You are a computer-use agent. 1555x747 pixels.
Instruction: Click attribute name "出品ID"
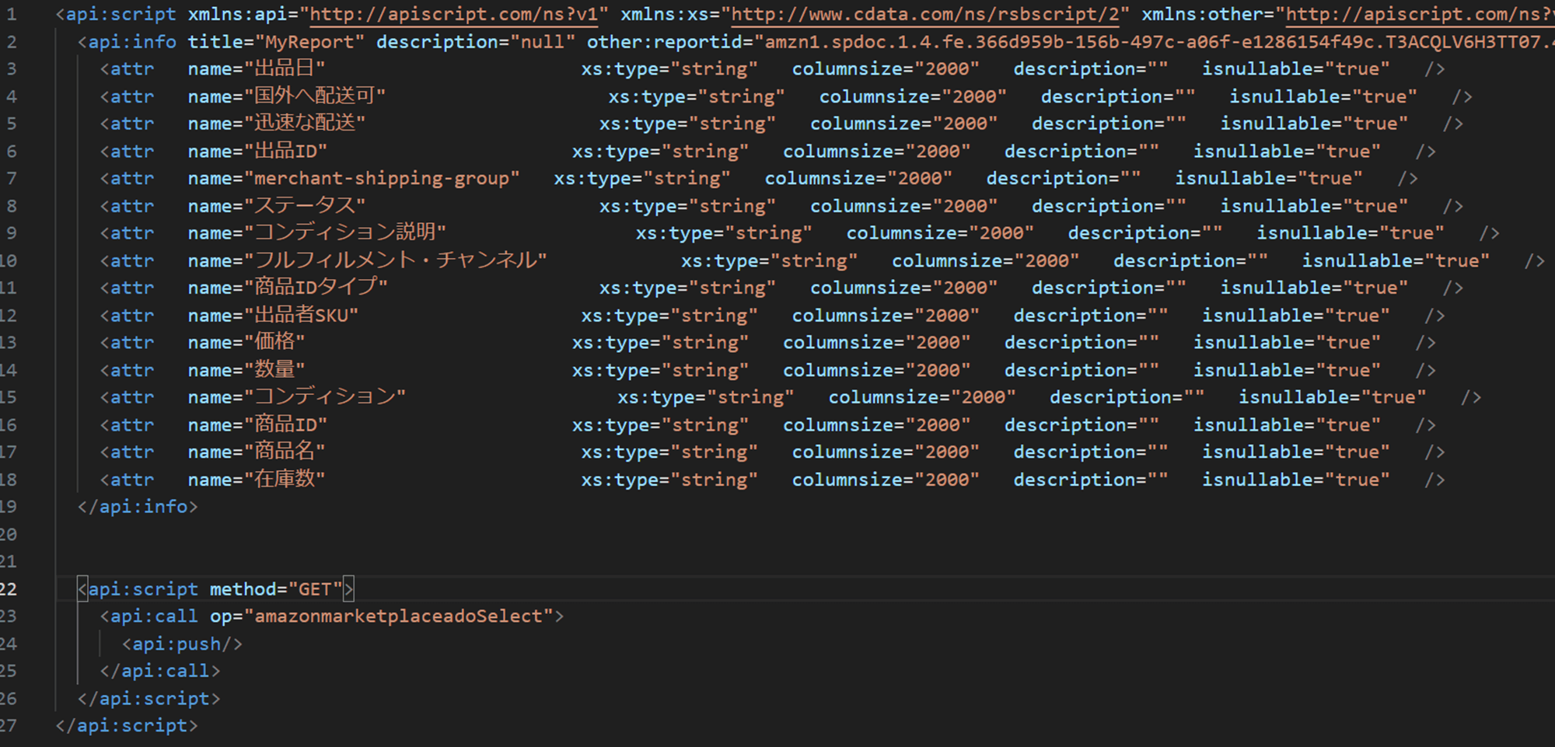pos(286,152)
